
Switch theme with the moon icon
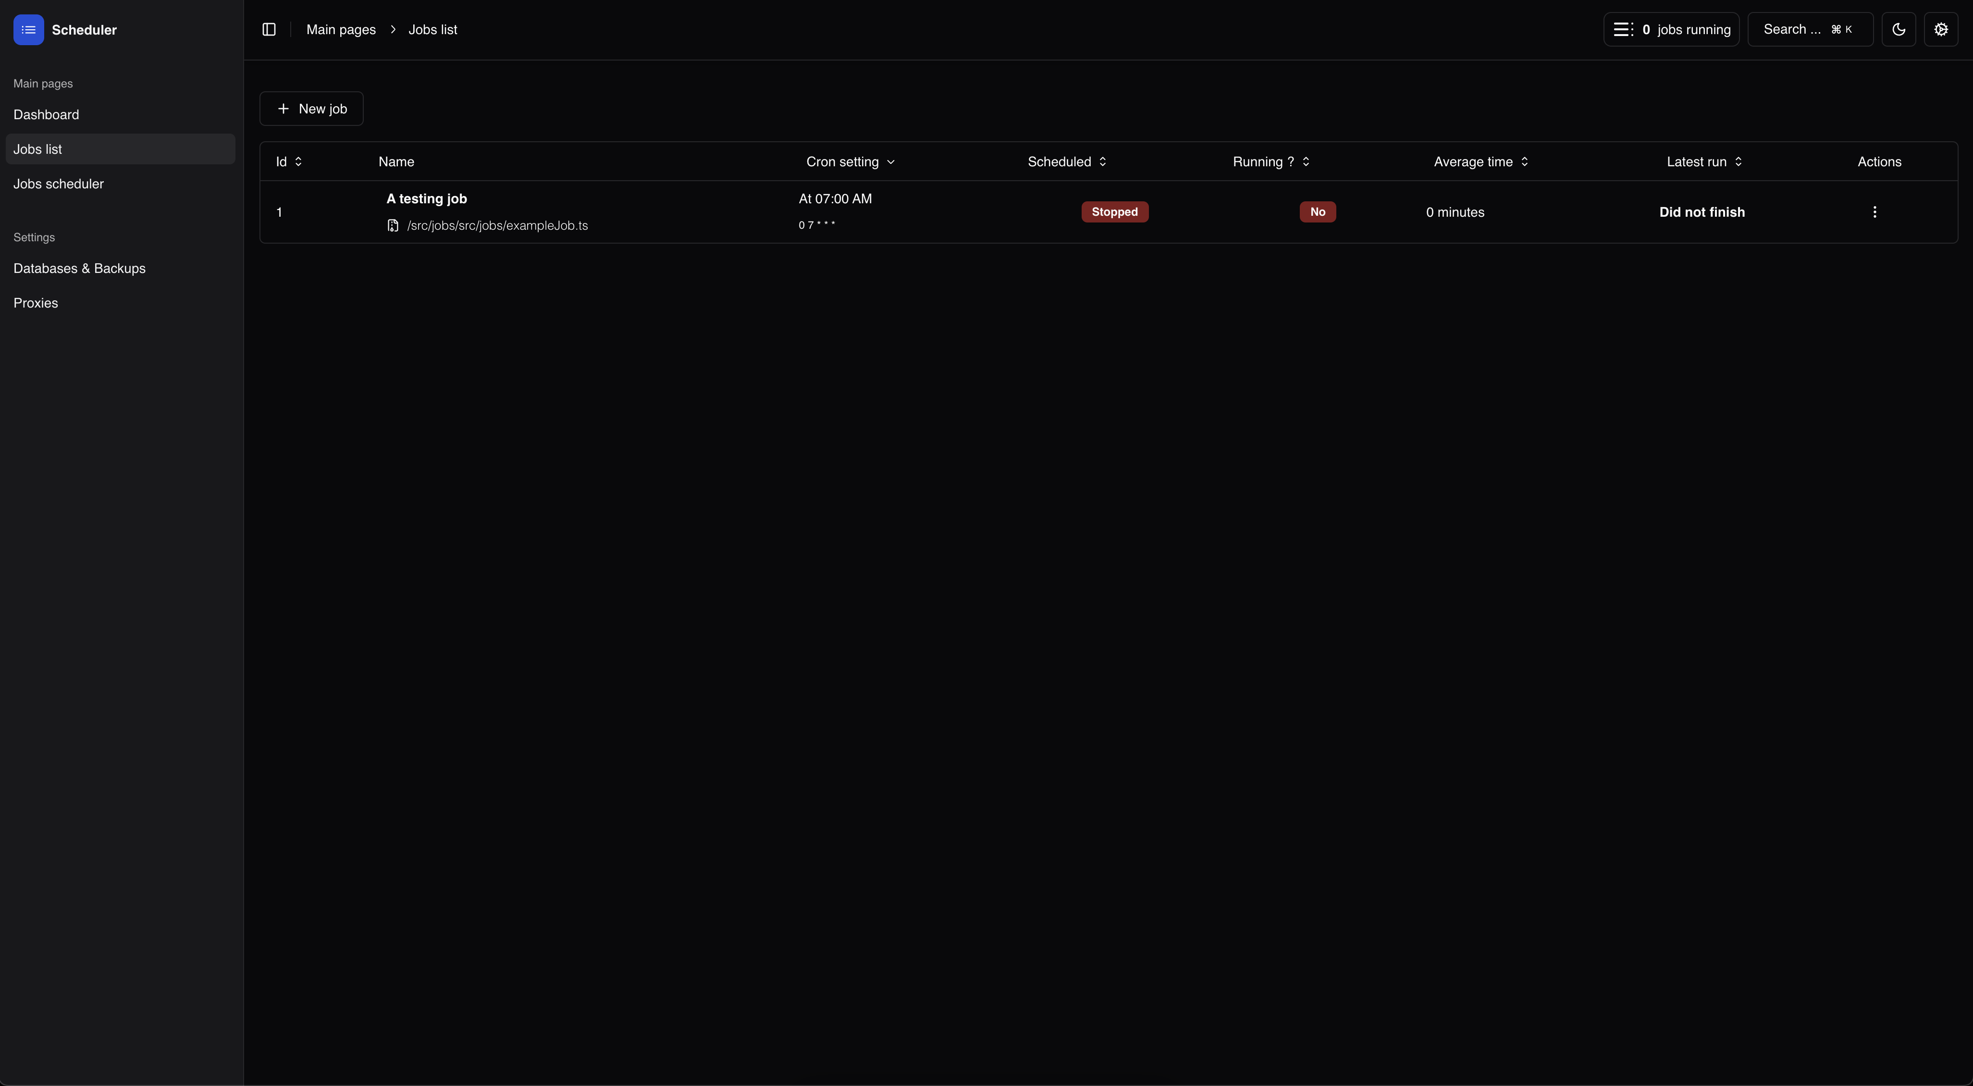1898,30
